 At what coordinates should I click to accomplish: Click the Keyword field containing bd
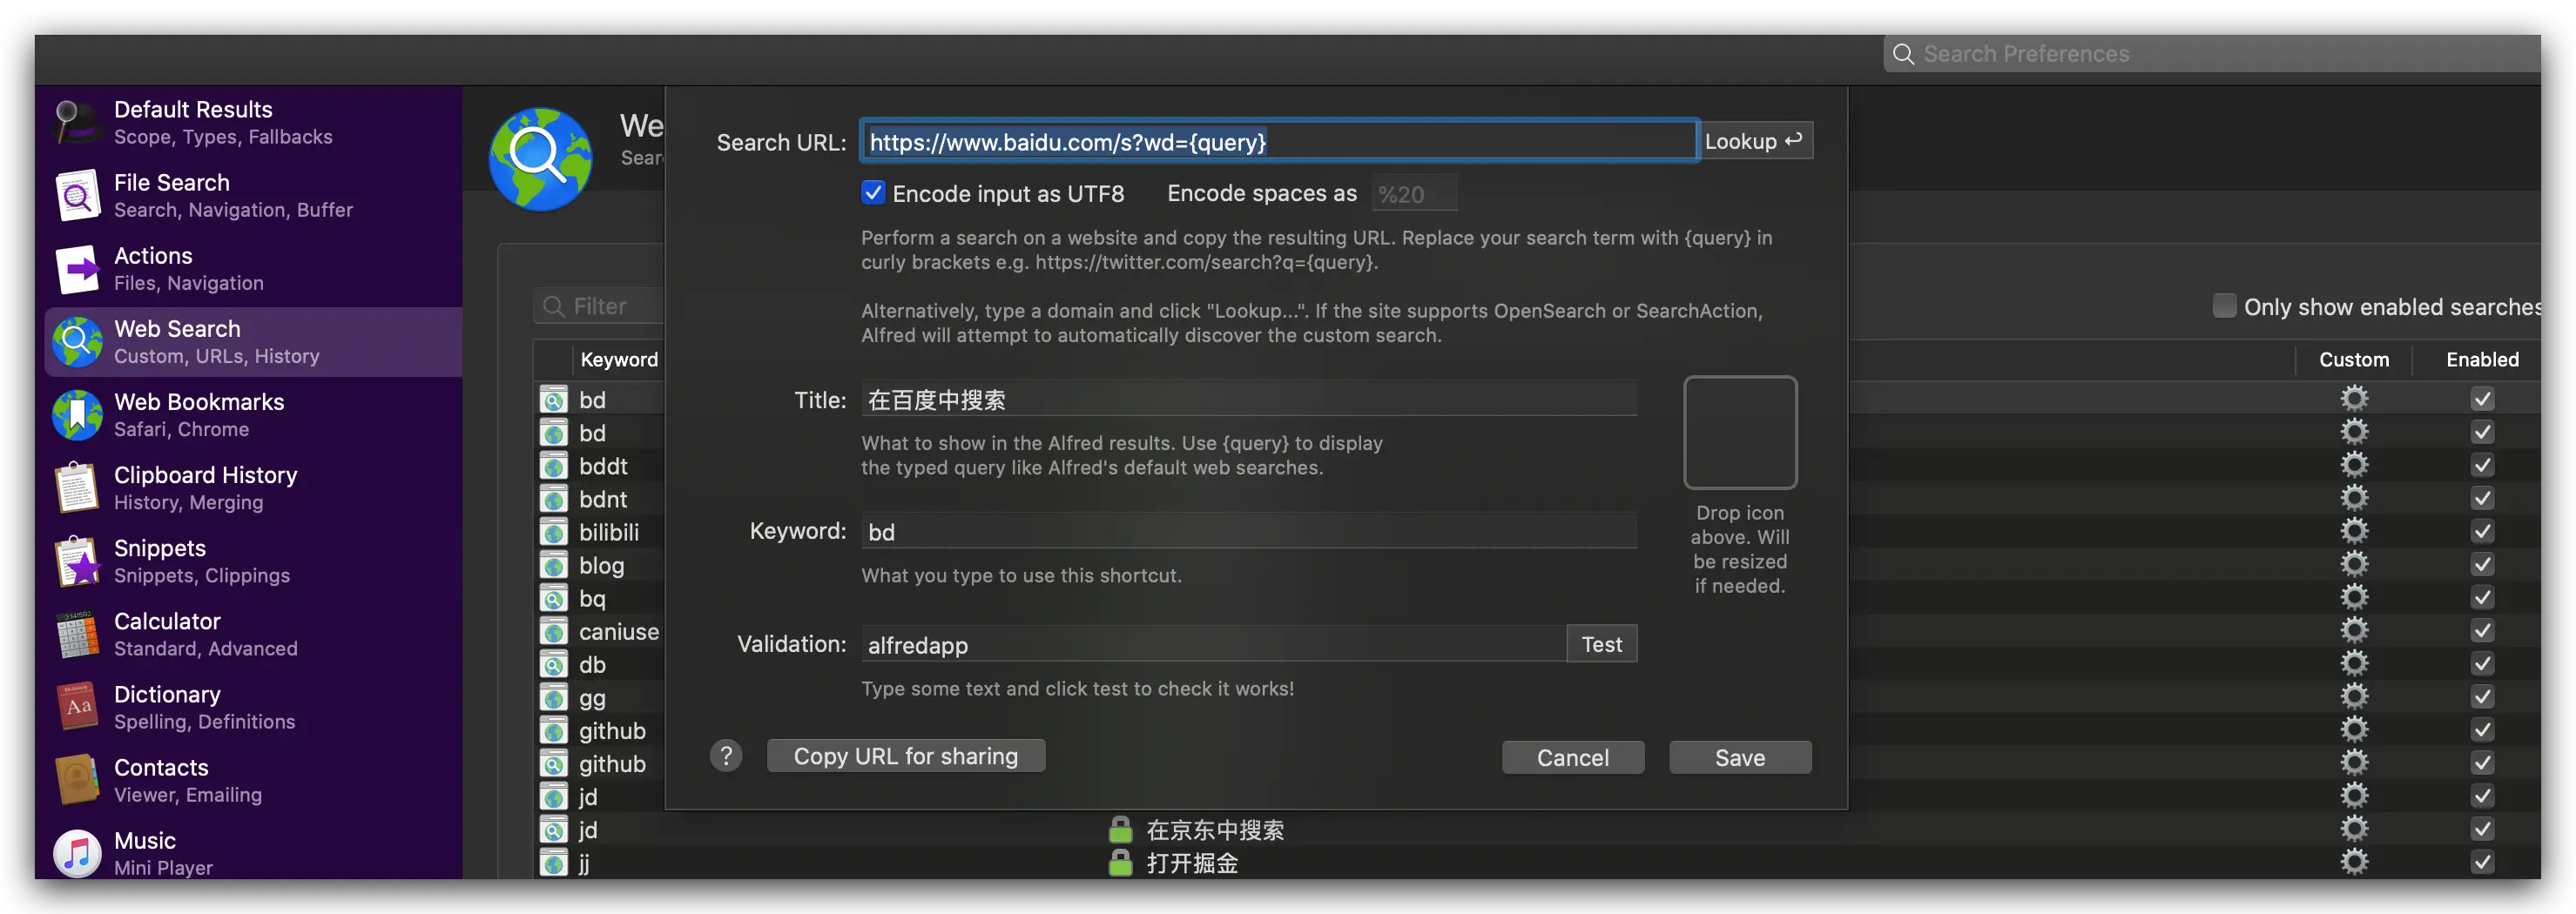(x=1249, y=531)
